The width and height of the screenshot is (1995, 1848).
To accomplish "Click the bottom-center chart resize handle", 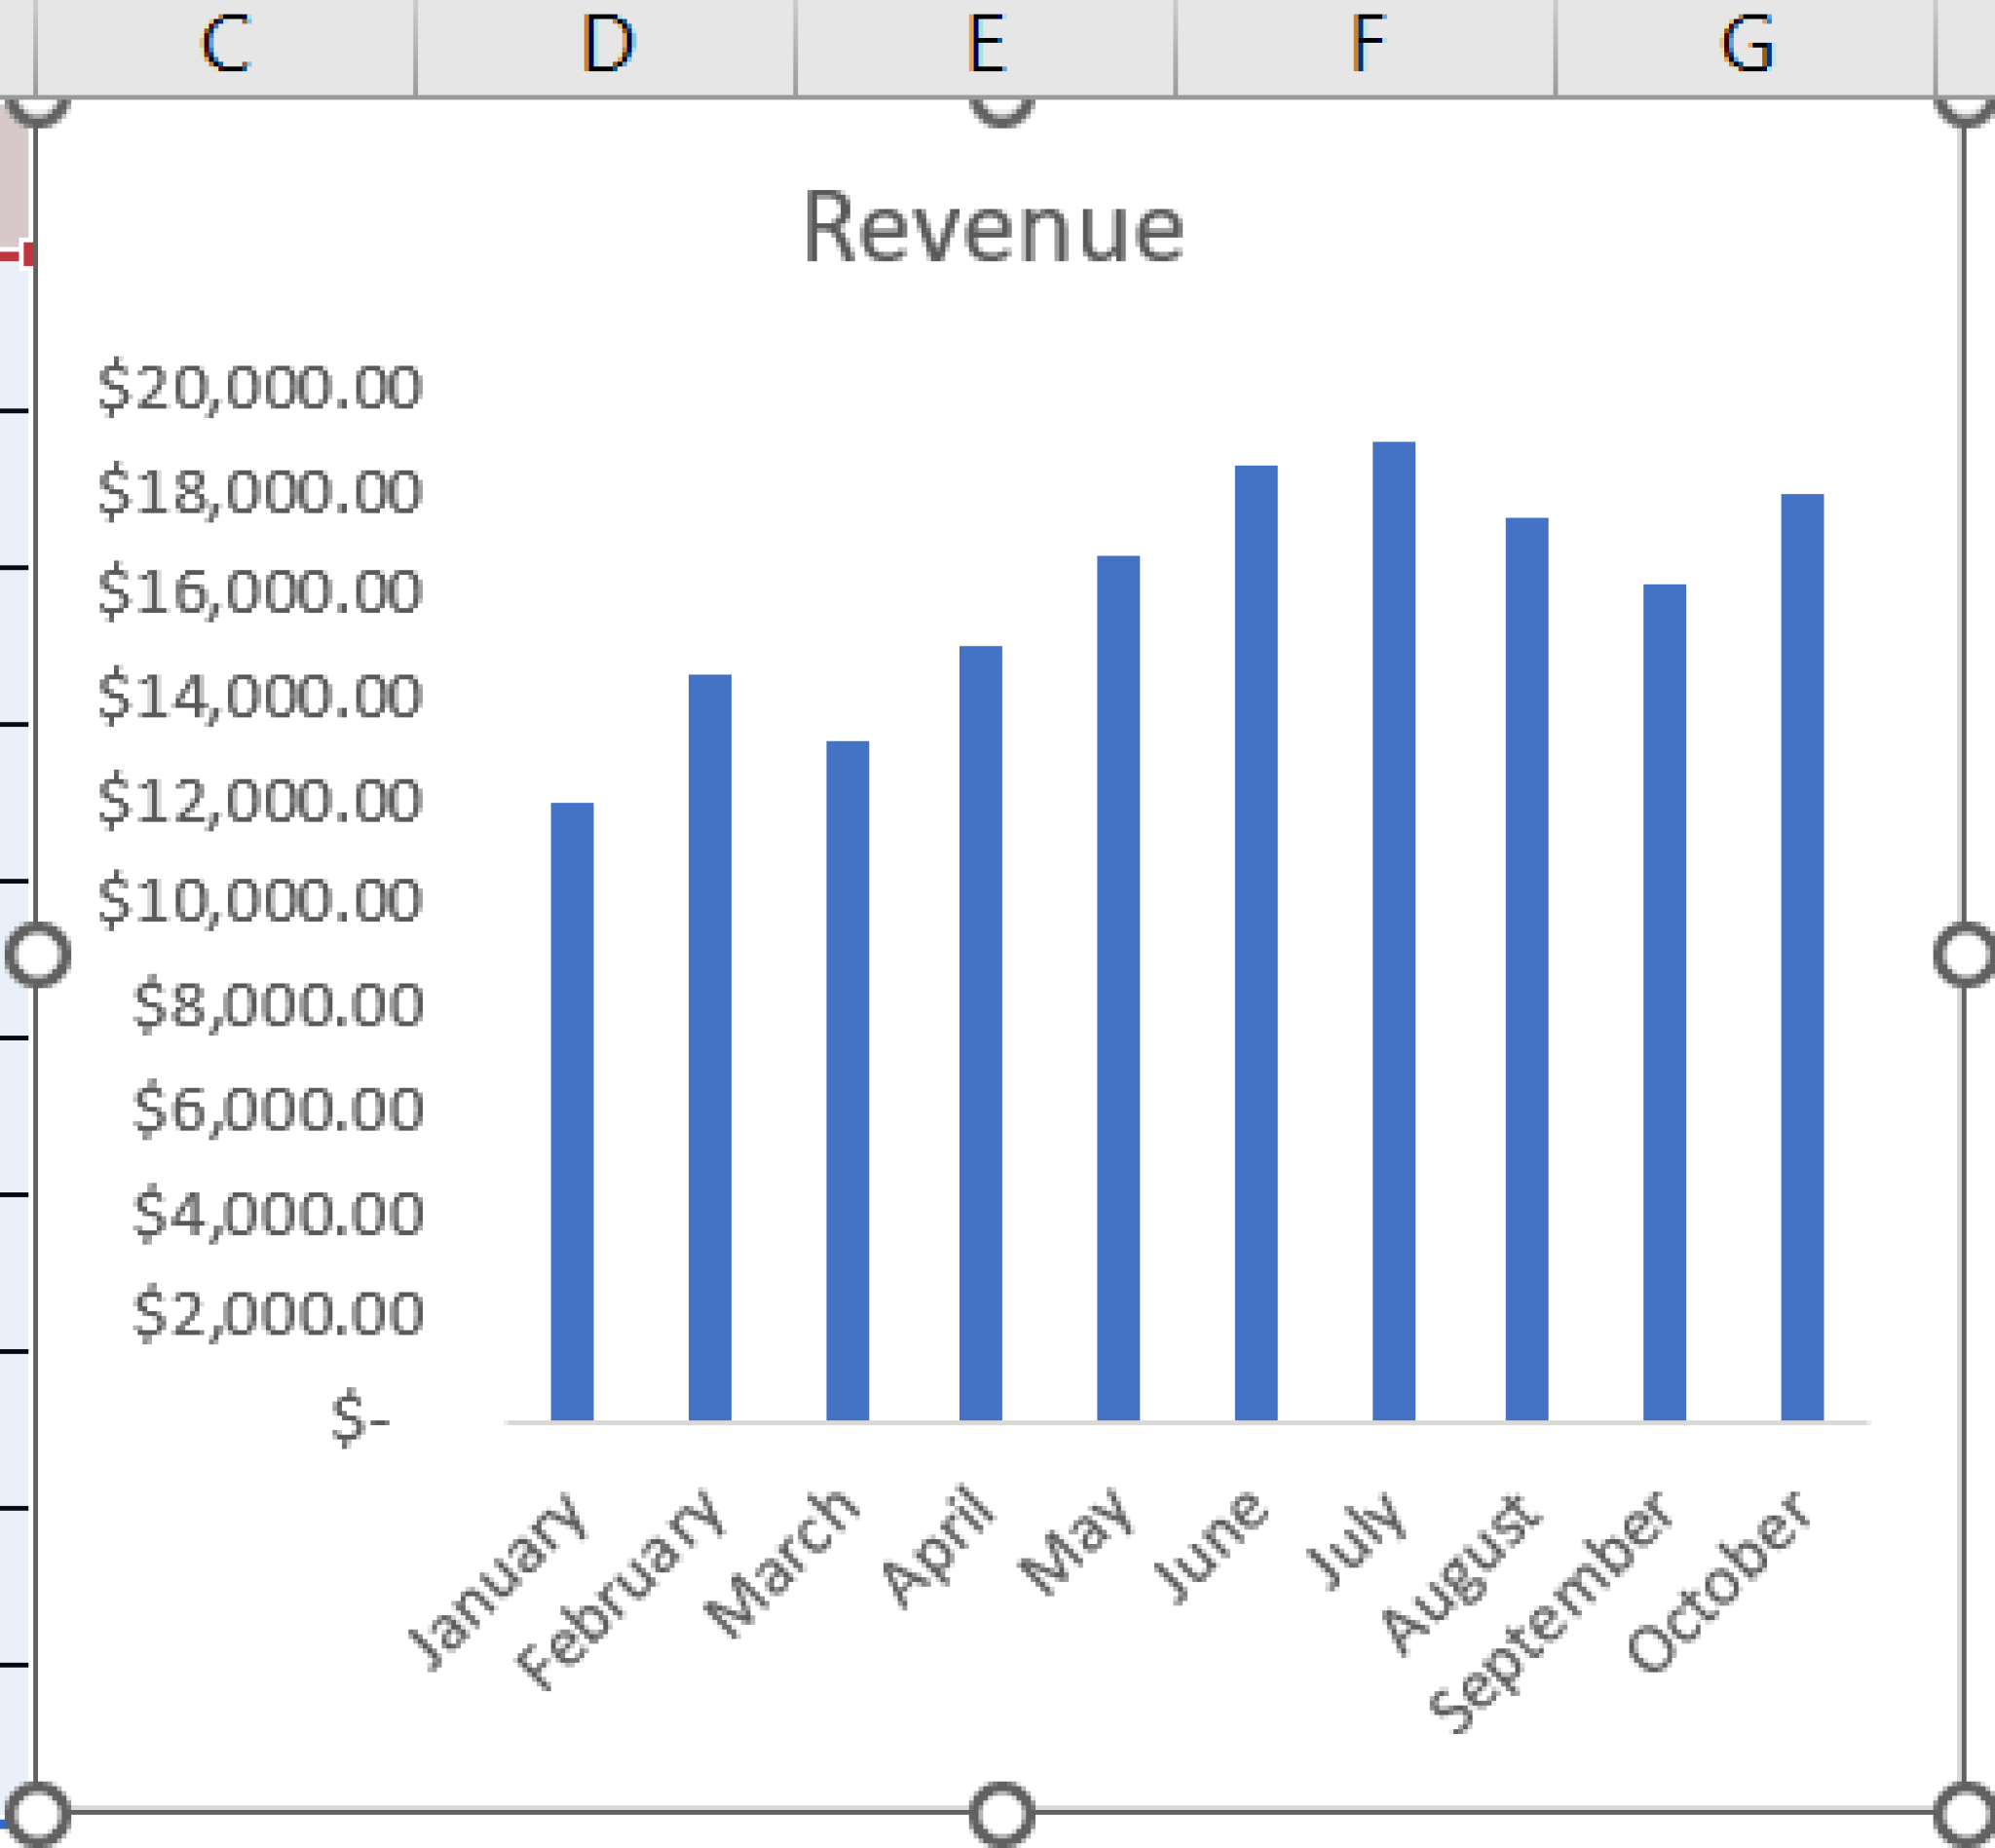I will pyautogui.click(x=1002, y=1810).
